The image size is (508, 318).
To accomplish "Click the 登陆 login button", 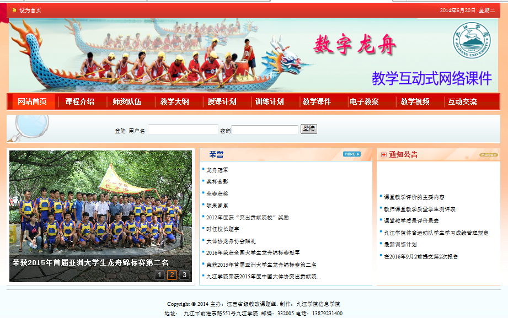I will (308, 129).
